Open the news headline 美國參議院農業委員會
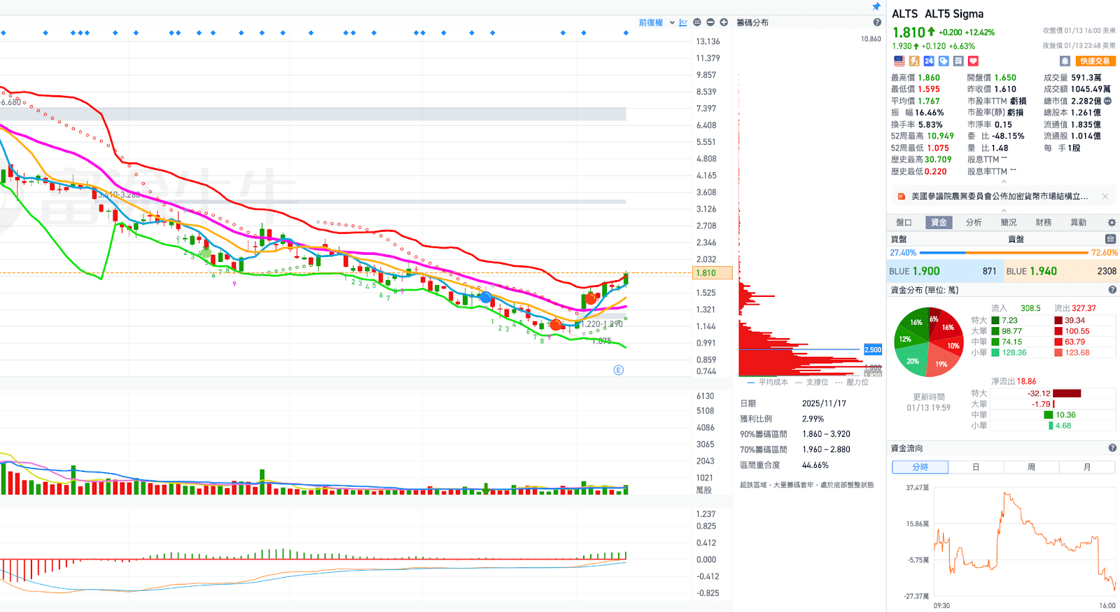This screenshot has height=612, width=1120. [x=999, y=197]
